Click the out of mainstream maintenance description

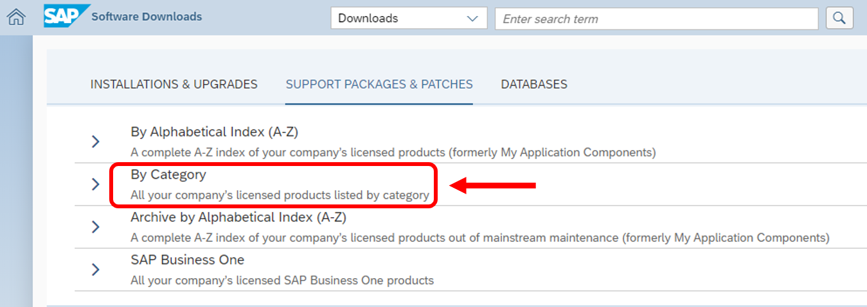[479, 238]
